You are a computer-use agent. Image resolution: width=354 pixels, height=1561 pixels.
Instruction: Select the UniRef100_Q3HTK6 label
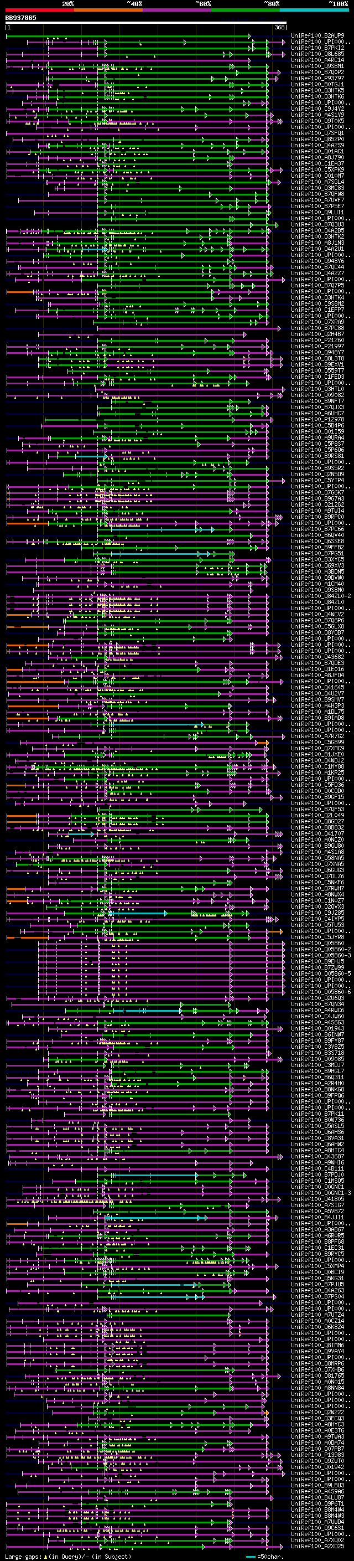tap(317, 96)
